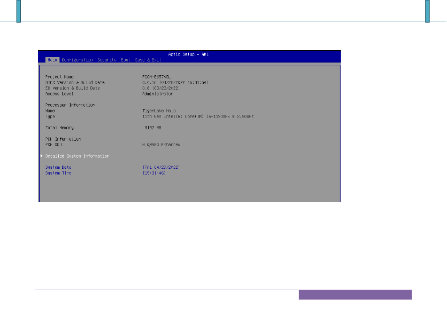This screenshot has width=447, height=316.
Task: Click the 11th Gen Intel Core value
Action: pyautogui.click(x=198, y=117)
